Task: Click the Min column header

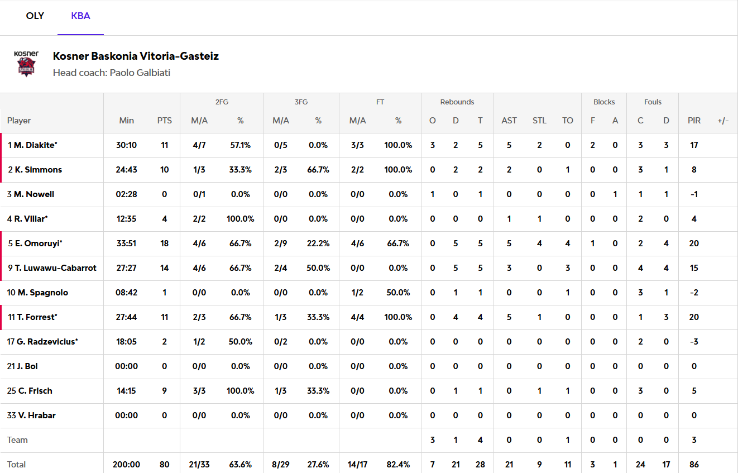Action: 127,121
